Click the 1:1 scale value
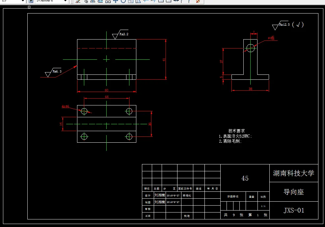 (263, 206)
